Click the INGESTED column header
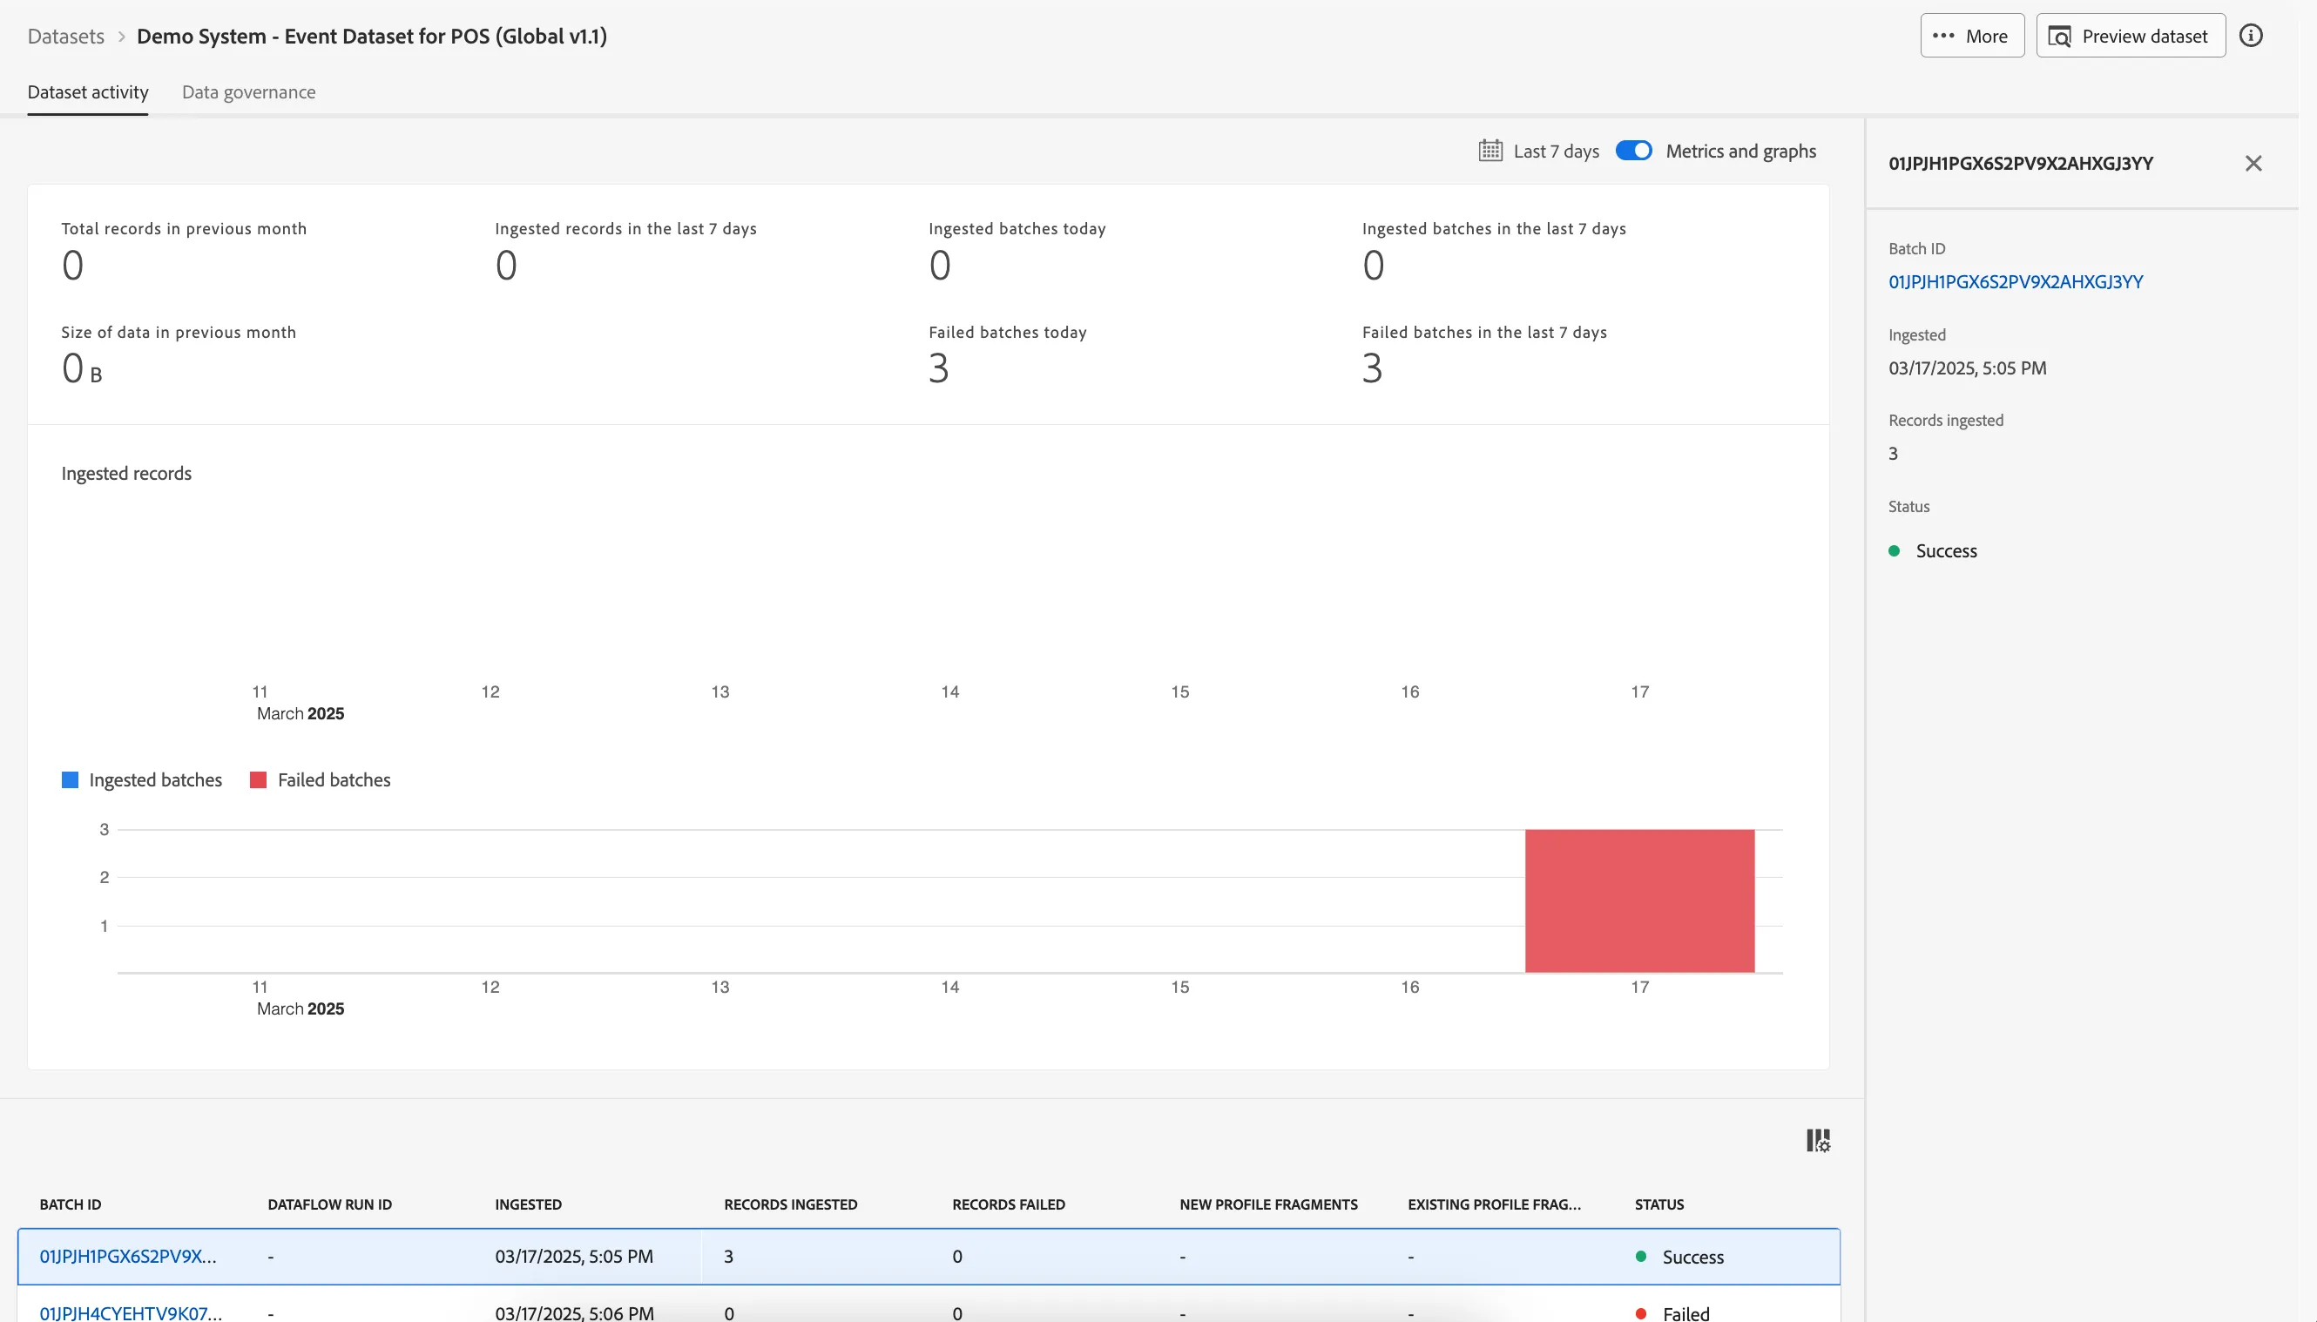 [529, 1204]
